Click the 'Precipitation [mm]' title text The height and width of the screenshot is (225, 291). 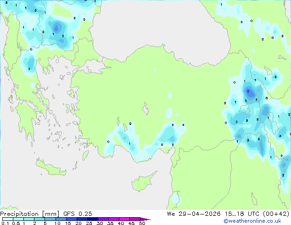29,214
